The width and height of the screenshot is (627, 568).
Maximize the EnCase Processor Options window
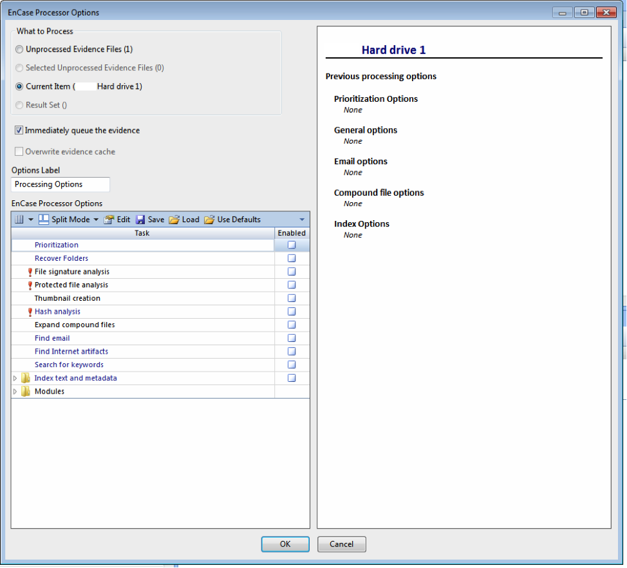pos(585,12)
